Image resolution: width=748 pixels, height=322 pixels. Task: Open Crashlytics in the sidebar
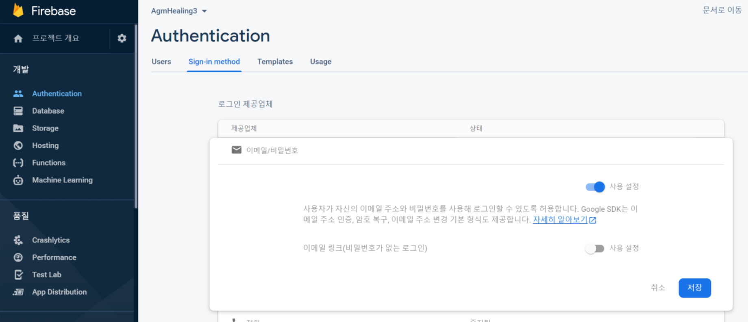tap(51, 240)
